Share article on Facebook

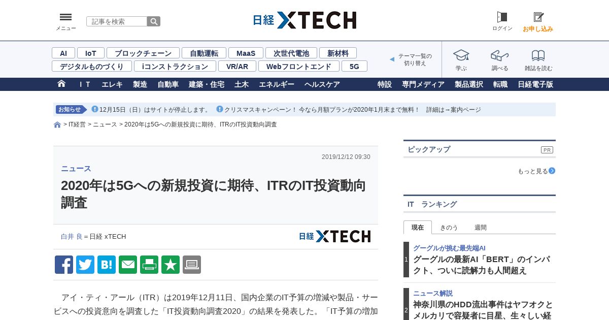tap(64, 265)
